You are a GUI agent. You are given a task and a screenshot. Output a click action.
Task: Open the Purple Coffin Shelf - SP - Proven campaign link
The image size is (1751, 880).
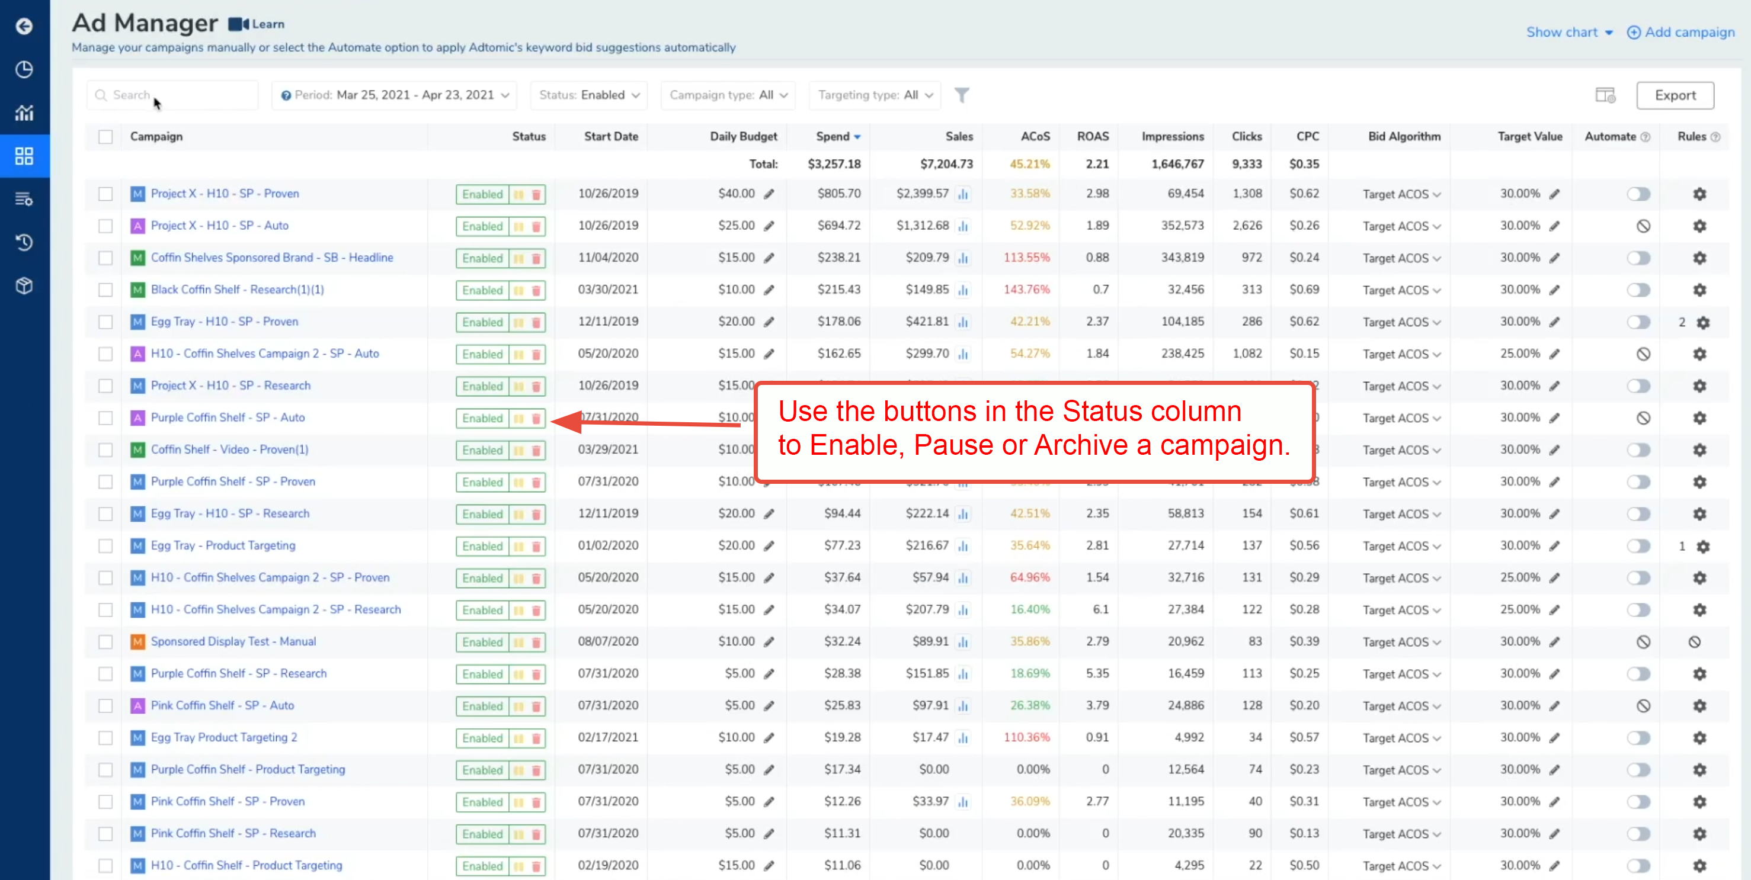(233, 482)
